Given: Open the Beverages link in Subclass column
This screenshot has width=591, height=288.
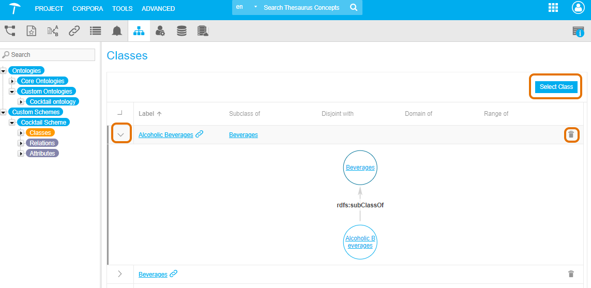Looking at the screenshot, I should (243, 135).
